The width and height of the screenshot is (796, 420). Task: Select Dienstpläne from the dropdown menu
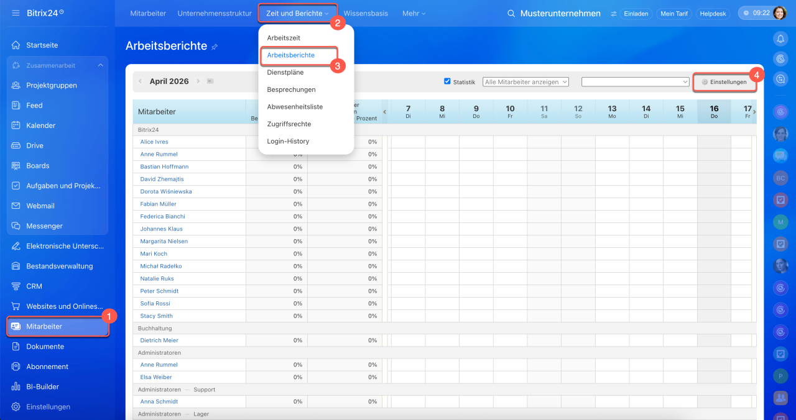285,72
